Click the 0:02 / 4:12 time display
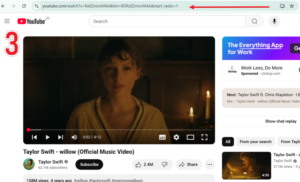The height and width of the screenshot is (182, 300). 92,137
